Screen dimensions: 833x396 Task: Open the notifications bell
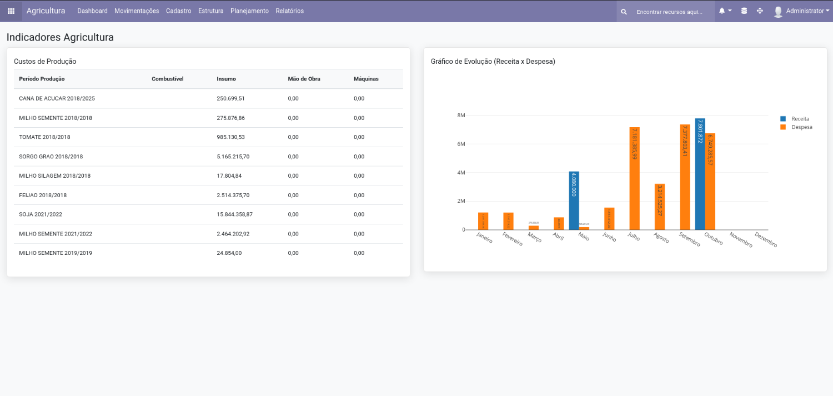pyautogui.click(x=722, y=11)
